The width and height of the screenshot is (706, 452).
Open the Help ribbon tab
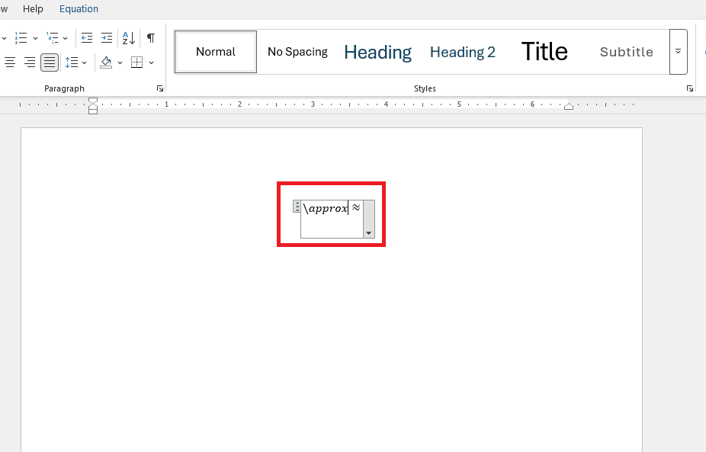pyautogui.click(x=33, y=9)
